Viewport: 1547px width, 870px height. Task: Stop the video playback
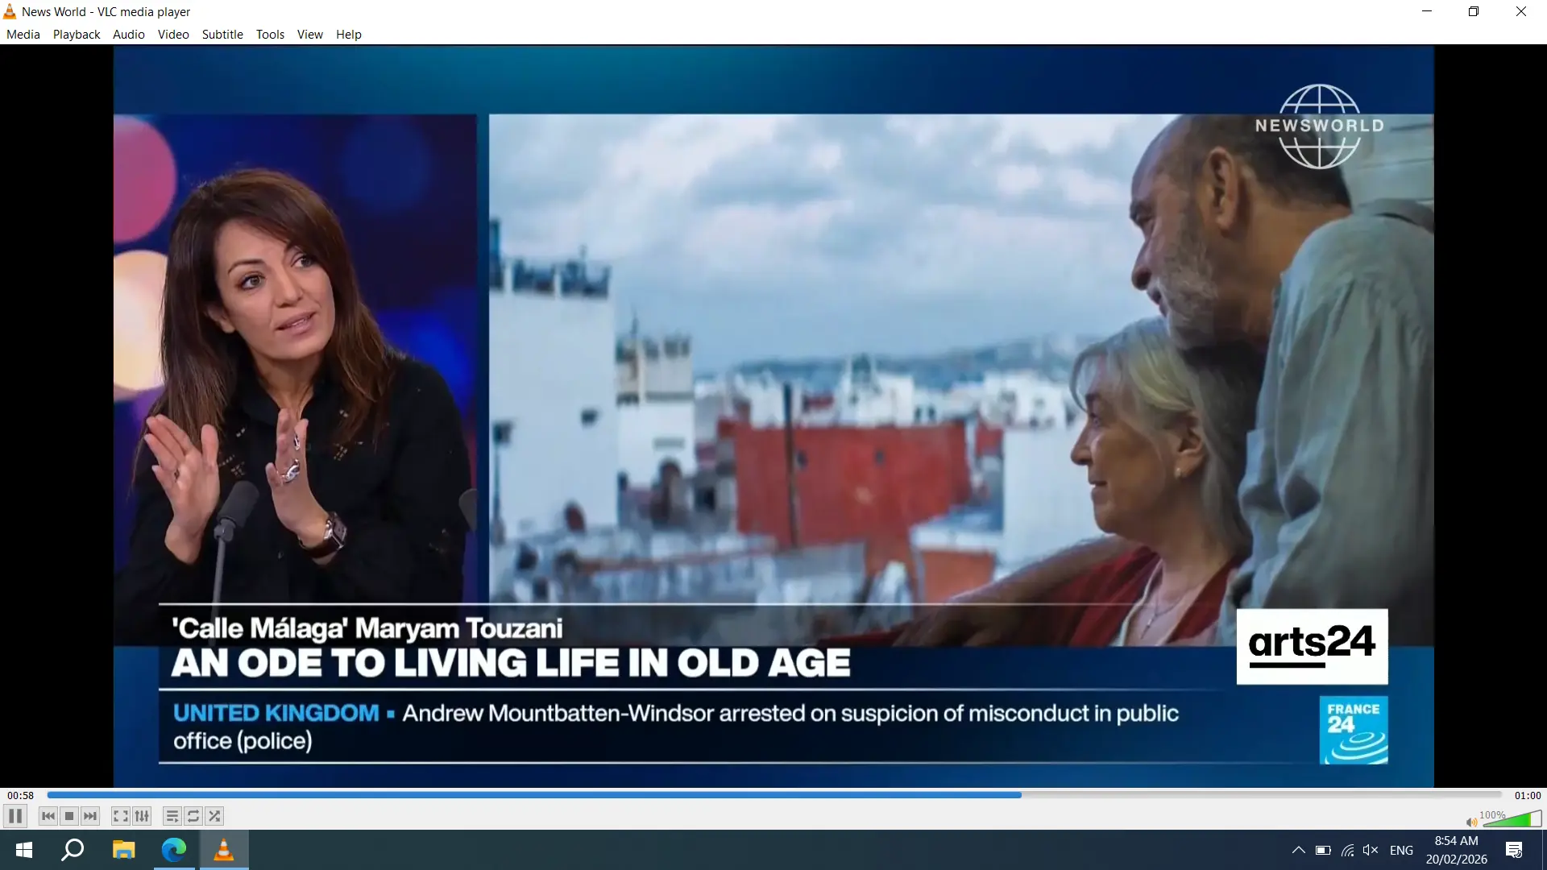pos(69,816)
